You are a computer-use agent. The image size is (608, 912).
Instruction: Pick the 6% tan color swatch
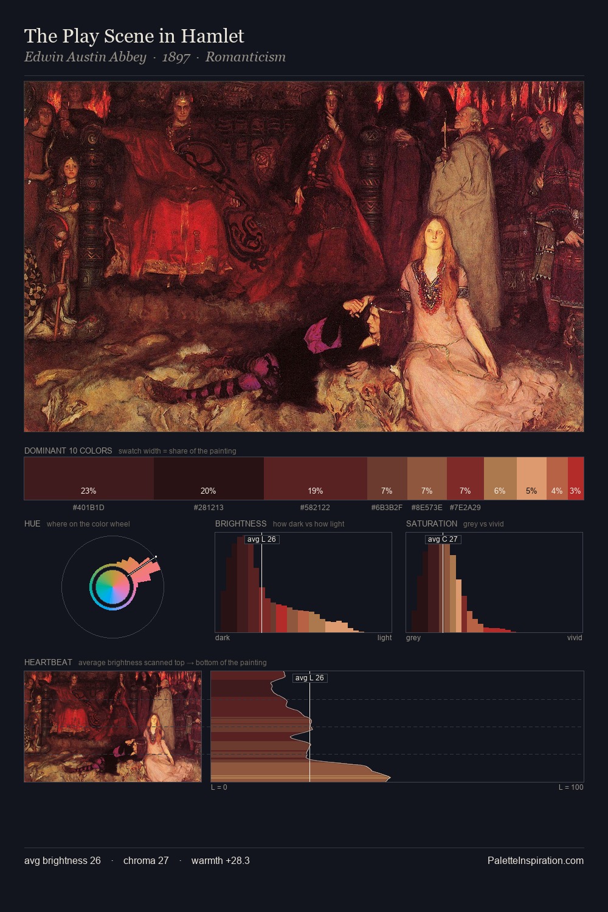click(500, 478)
